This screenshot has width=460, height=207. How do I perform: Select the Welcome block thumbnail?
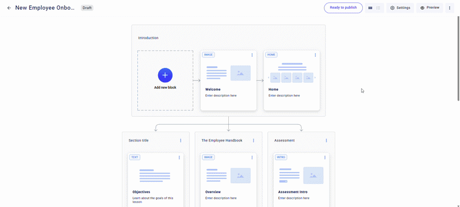[228, 73]
